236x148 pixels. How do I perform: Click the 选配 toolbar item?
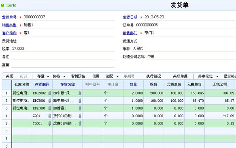[109, 76]
